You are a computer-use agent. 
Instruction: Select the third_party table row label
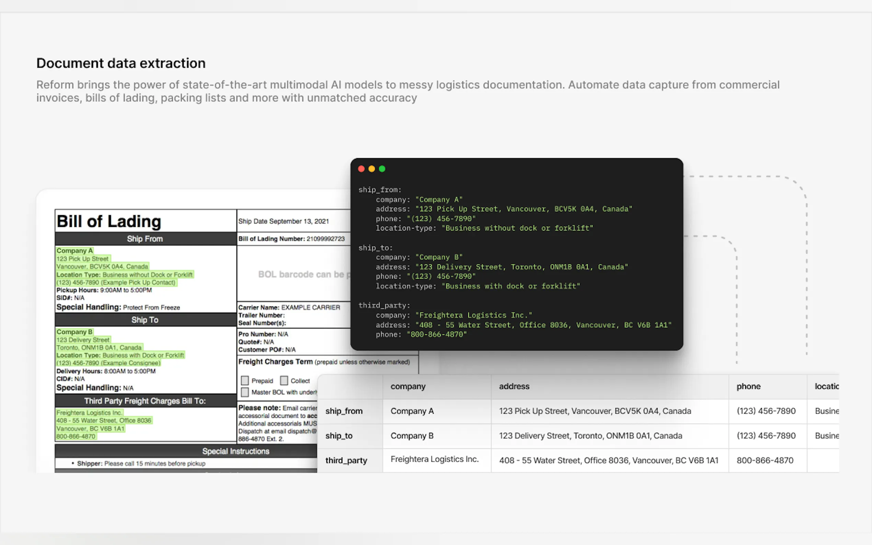tap(346, 460)
